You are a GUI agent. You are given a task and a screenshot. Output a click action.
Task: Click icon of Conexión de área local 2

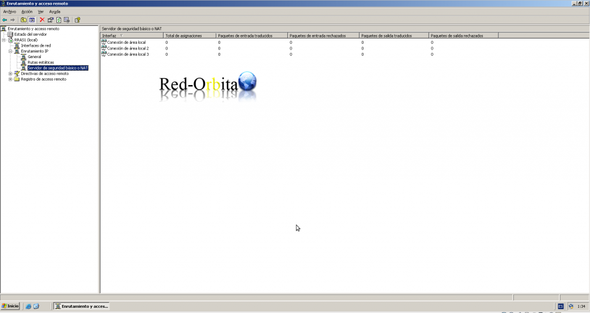point(104,48)
